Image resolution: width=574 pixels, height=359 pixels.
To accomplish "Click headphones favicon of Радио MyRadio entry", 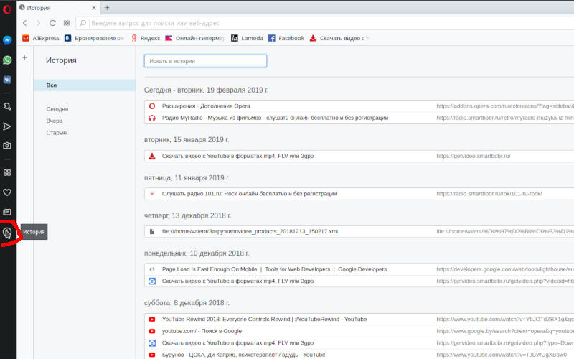I will point(152,118).
